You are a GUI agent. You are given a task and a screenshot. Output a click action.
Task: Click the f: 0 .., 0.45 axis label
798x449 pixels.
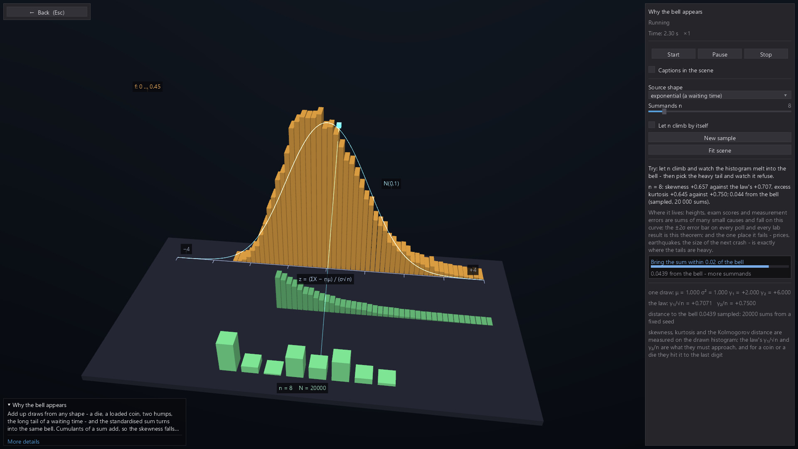[147, 86]
